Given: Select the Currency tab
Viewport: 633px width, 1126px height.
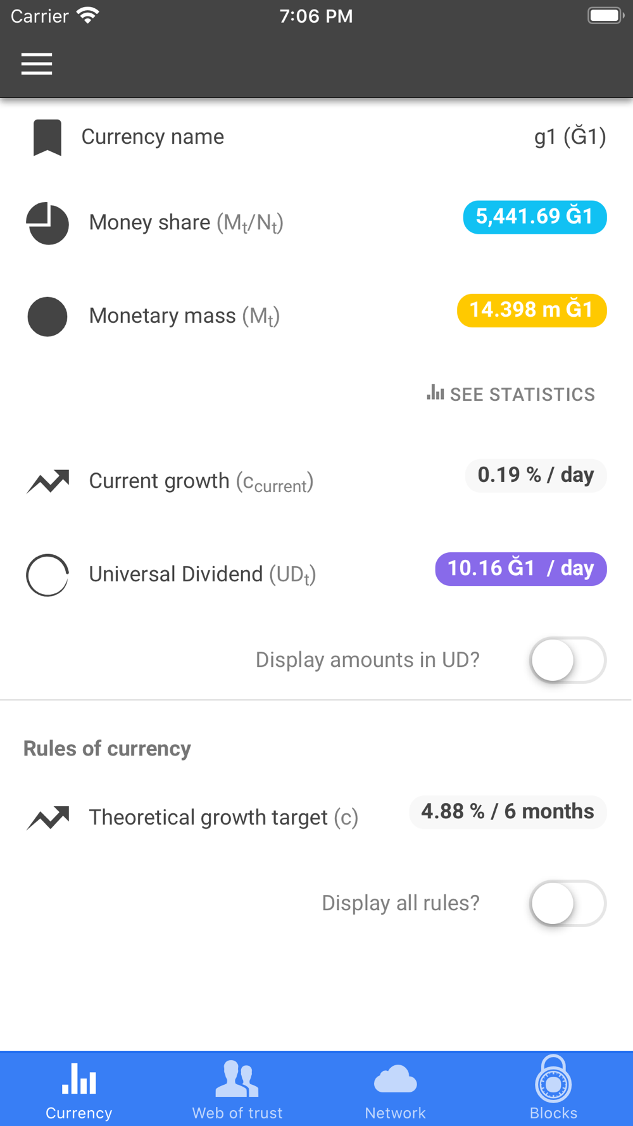Looking at the screenshot, I should click(79, 1089).
